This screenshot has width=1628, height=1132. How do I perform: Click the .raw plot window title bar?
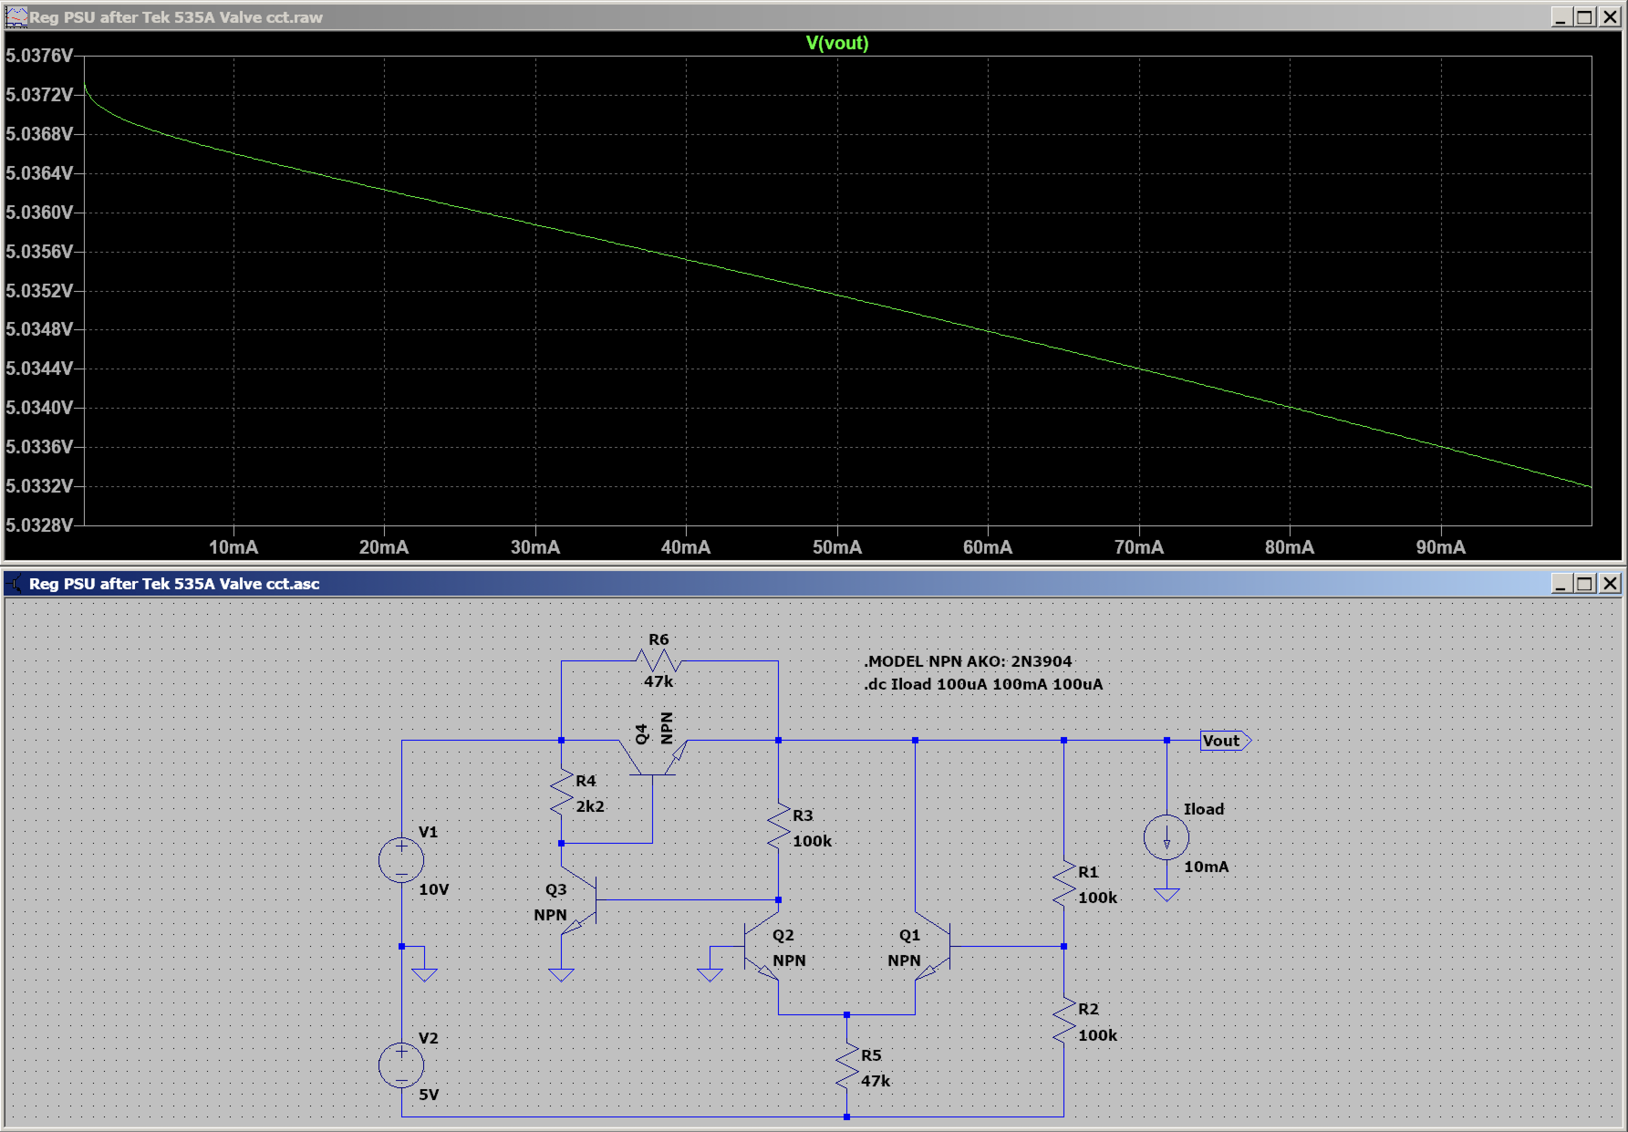[813, 17]
